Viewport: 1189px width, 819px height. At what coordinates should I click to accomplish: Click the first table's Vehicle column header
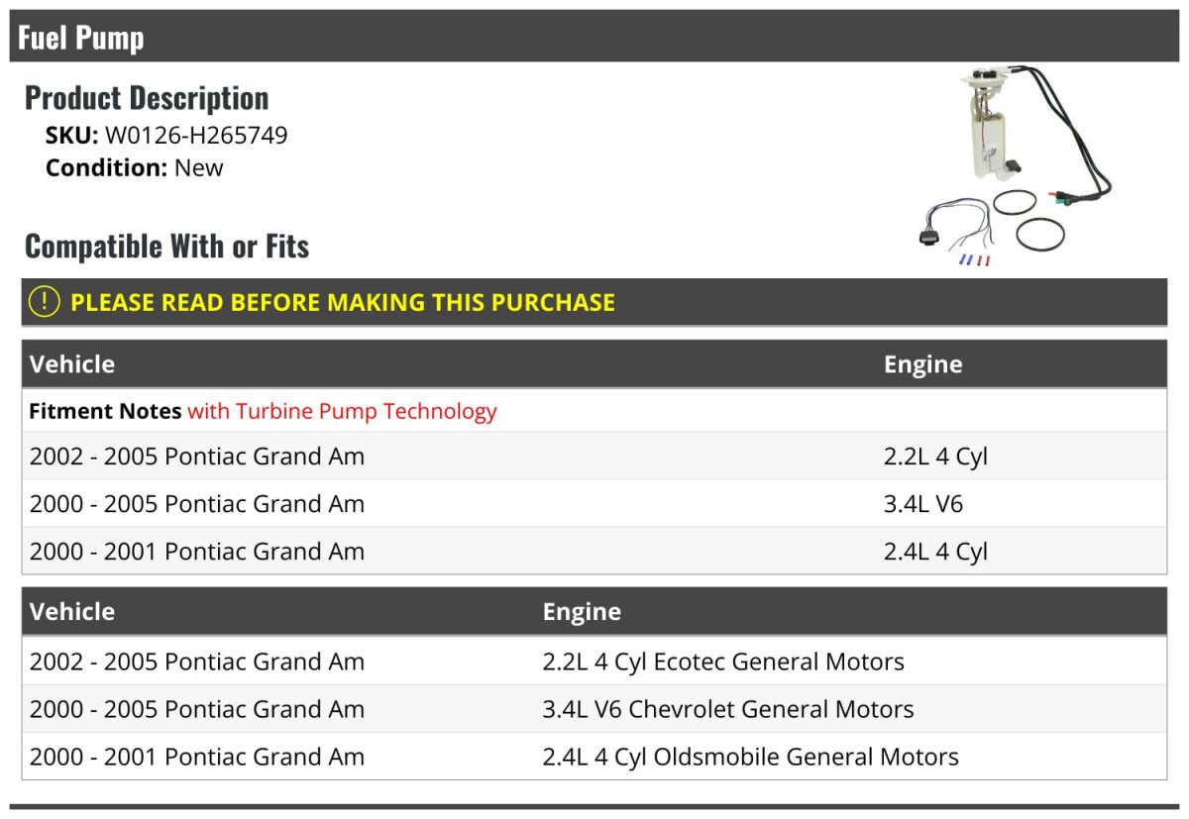72,364
